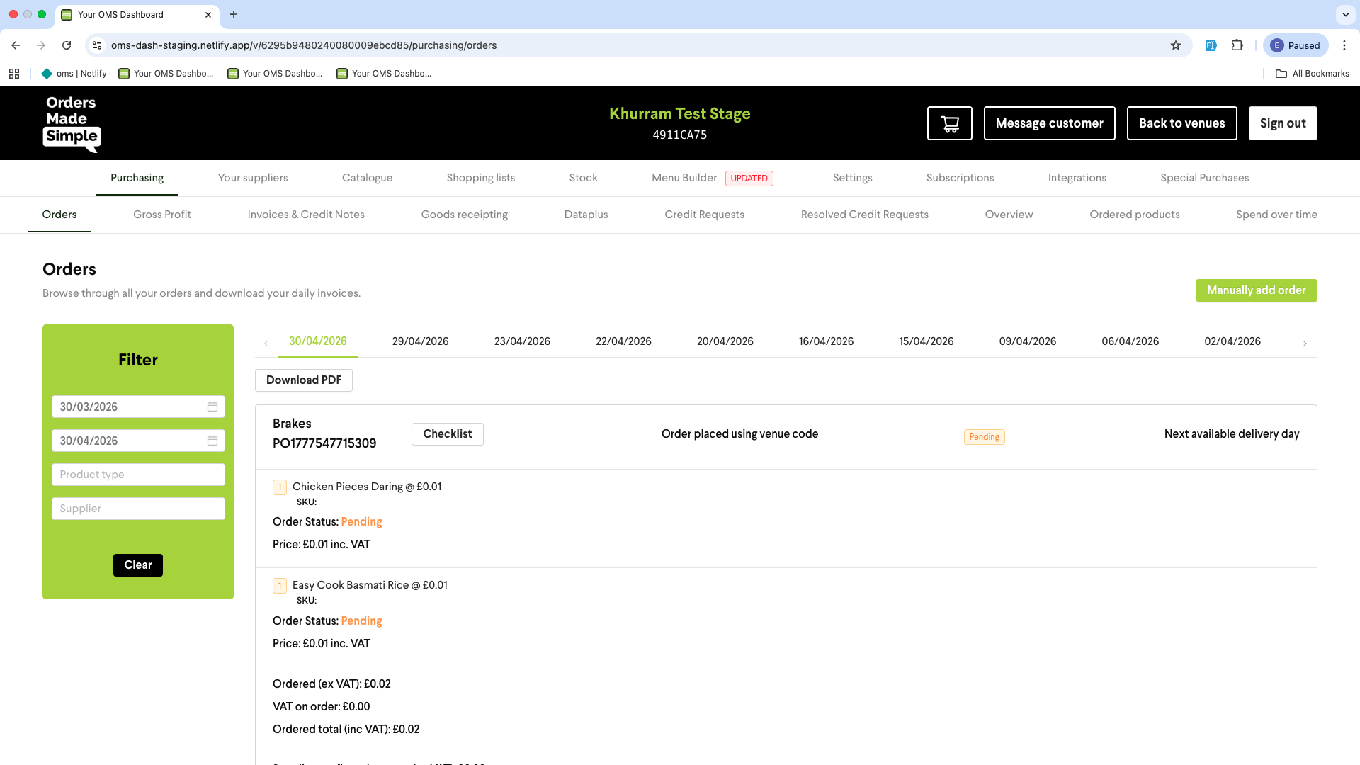Open the apps grid in bookmarks bar

[x=14, y=74]
